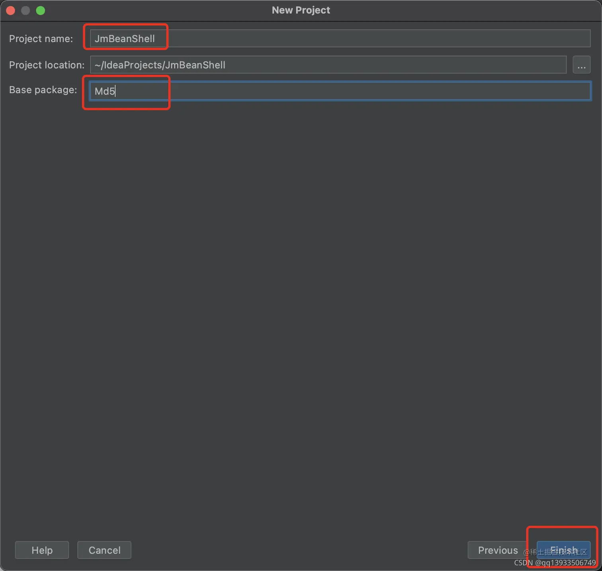
Task: Click the Help button
Action: (42, 550)
